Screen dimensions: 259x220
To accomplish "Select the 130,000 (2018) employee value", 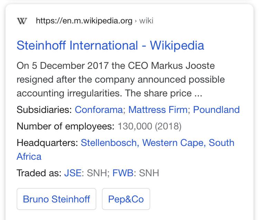I will (x=150, y=126).
